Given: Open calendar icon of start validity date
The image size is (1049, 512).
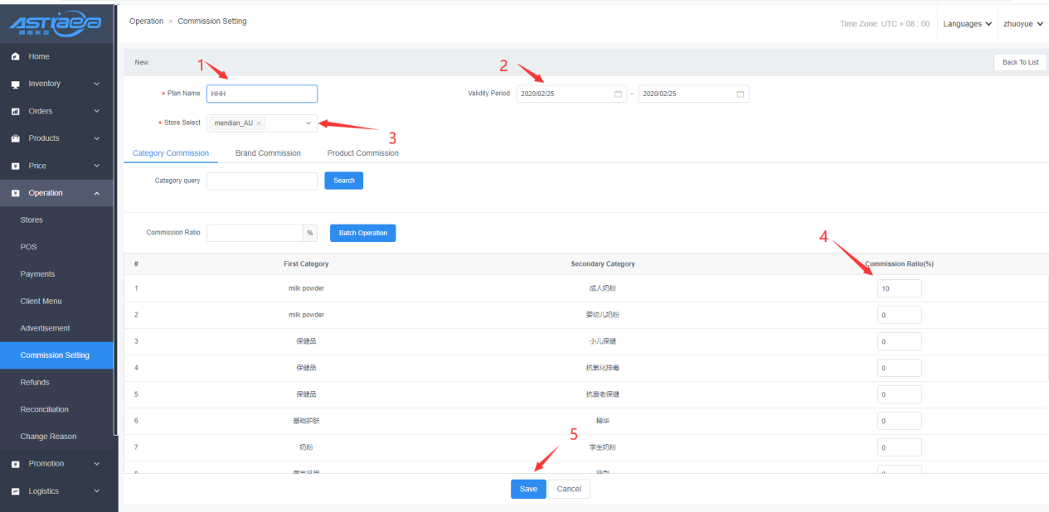Looking at the screenshot, I should [x=618, y=94].
